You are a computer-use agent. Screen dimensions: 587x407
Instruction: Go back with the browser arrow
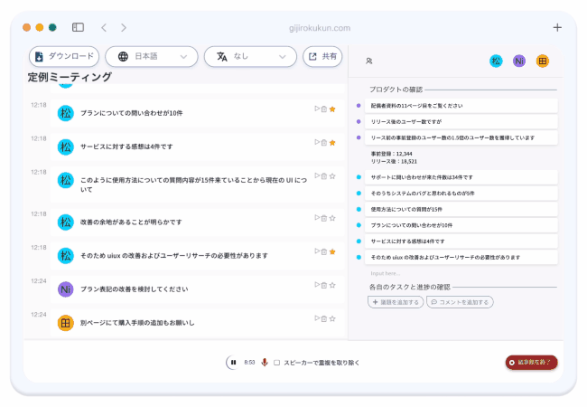[104, 28]
